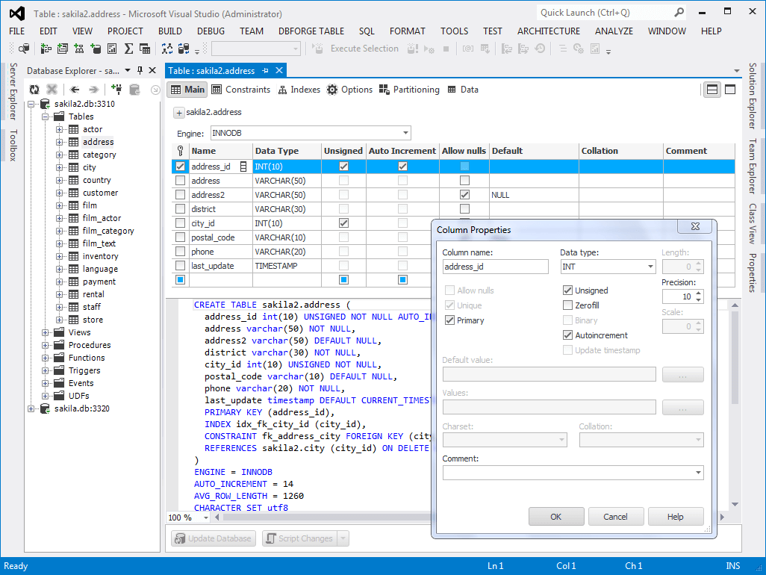Click the New Database Project toolbar icon
Screen dimensions: 766x575
(x=46, y=49)
